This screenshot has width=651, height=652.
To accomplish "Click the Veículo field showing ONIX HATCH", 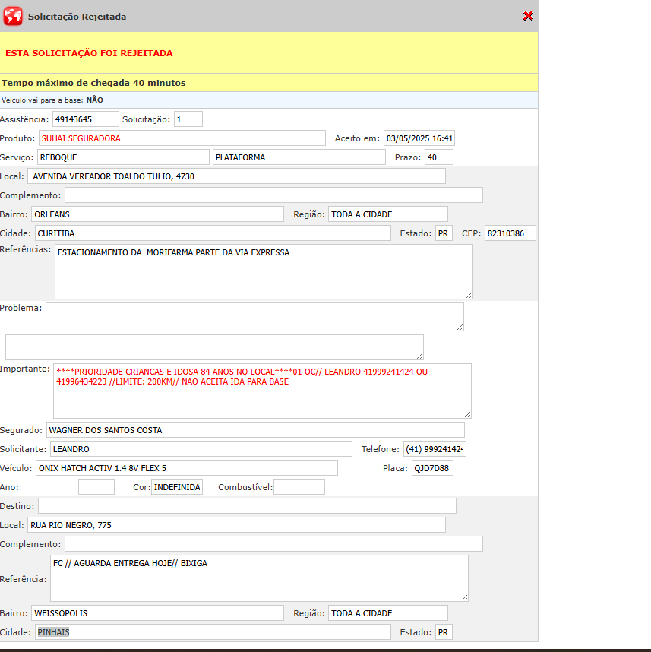I will [x=186, y=468].
